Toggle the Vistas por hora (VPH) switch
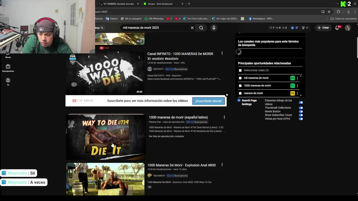358x201 pixels. tap(301, 119)
